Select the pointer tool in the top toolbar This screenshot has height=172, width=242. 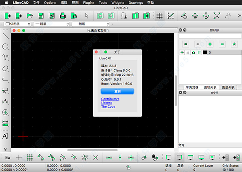(87, 16)
